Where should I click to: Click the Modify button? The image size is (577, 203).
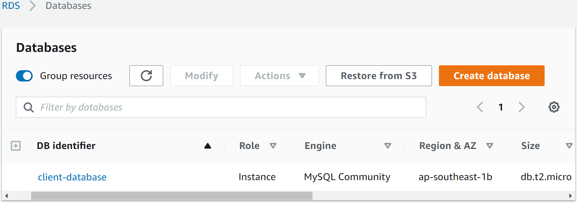pyautogui.click(x=202, y=76)
